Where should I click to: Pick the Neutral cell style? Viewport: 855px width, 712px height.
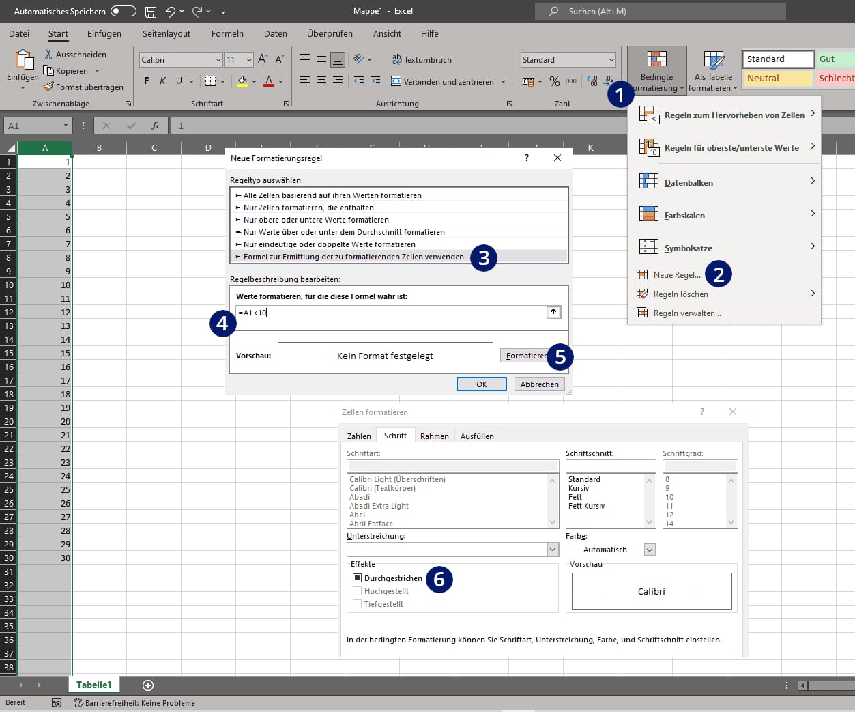pyautogui.click(x=778, y=78)
